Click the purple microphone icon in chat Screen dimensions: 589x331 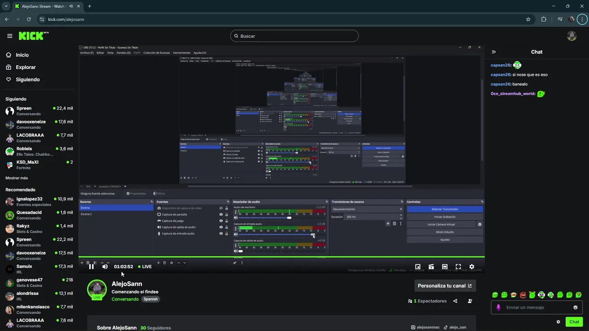coord(498,308)
